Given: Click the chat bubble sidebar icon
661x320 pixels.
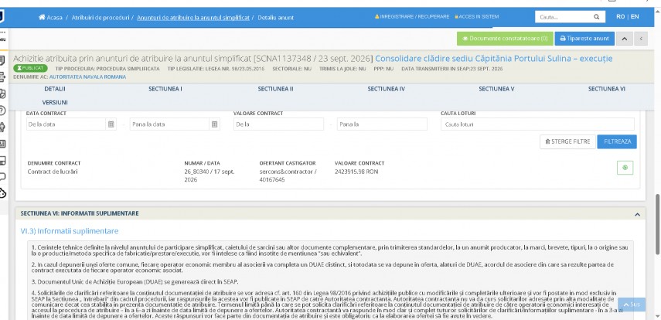Looking at the screenshot, I should pyautogui.click(x=2, y=176).
